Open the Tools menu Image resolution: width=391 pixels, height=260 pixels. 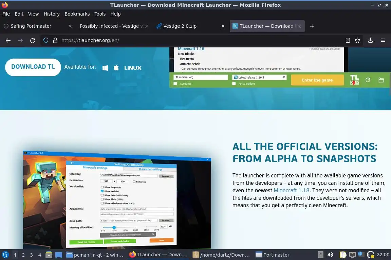pos(100,14)
